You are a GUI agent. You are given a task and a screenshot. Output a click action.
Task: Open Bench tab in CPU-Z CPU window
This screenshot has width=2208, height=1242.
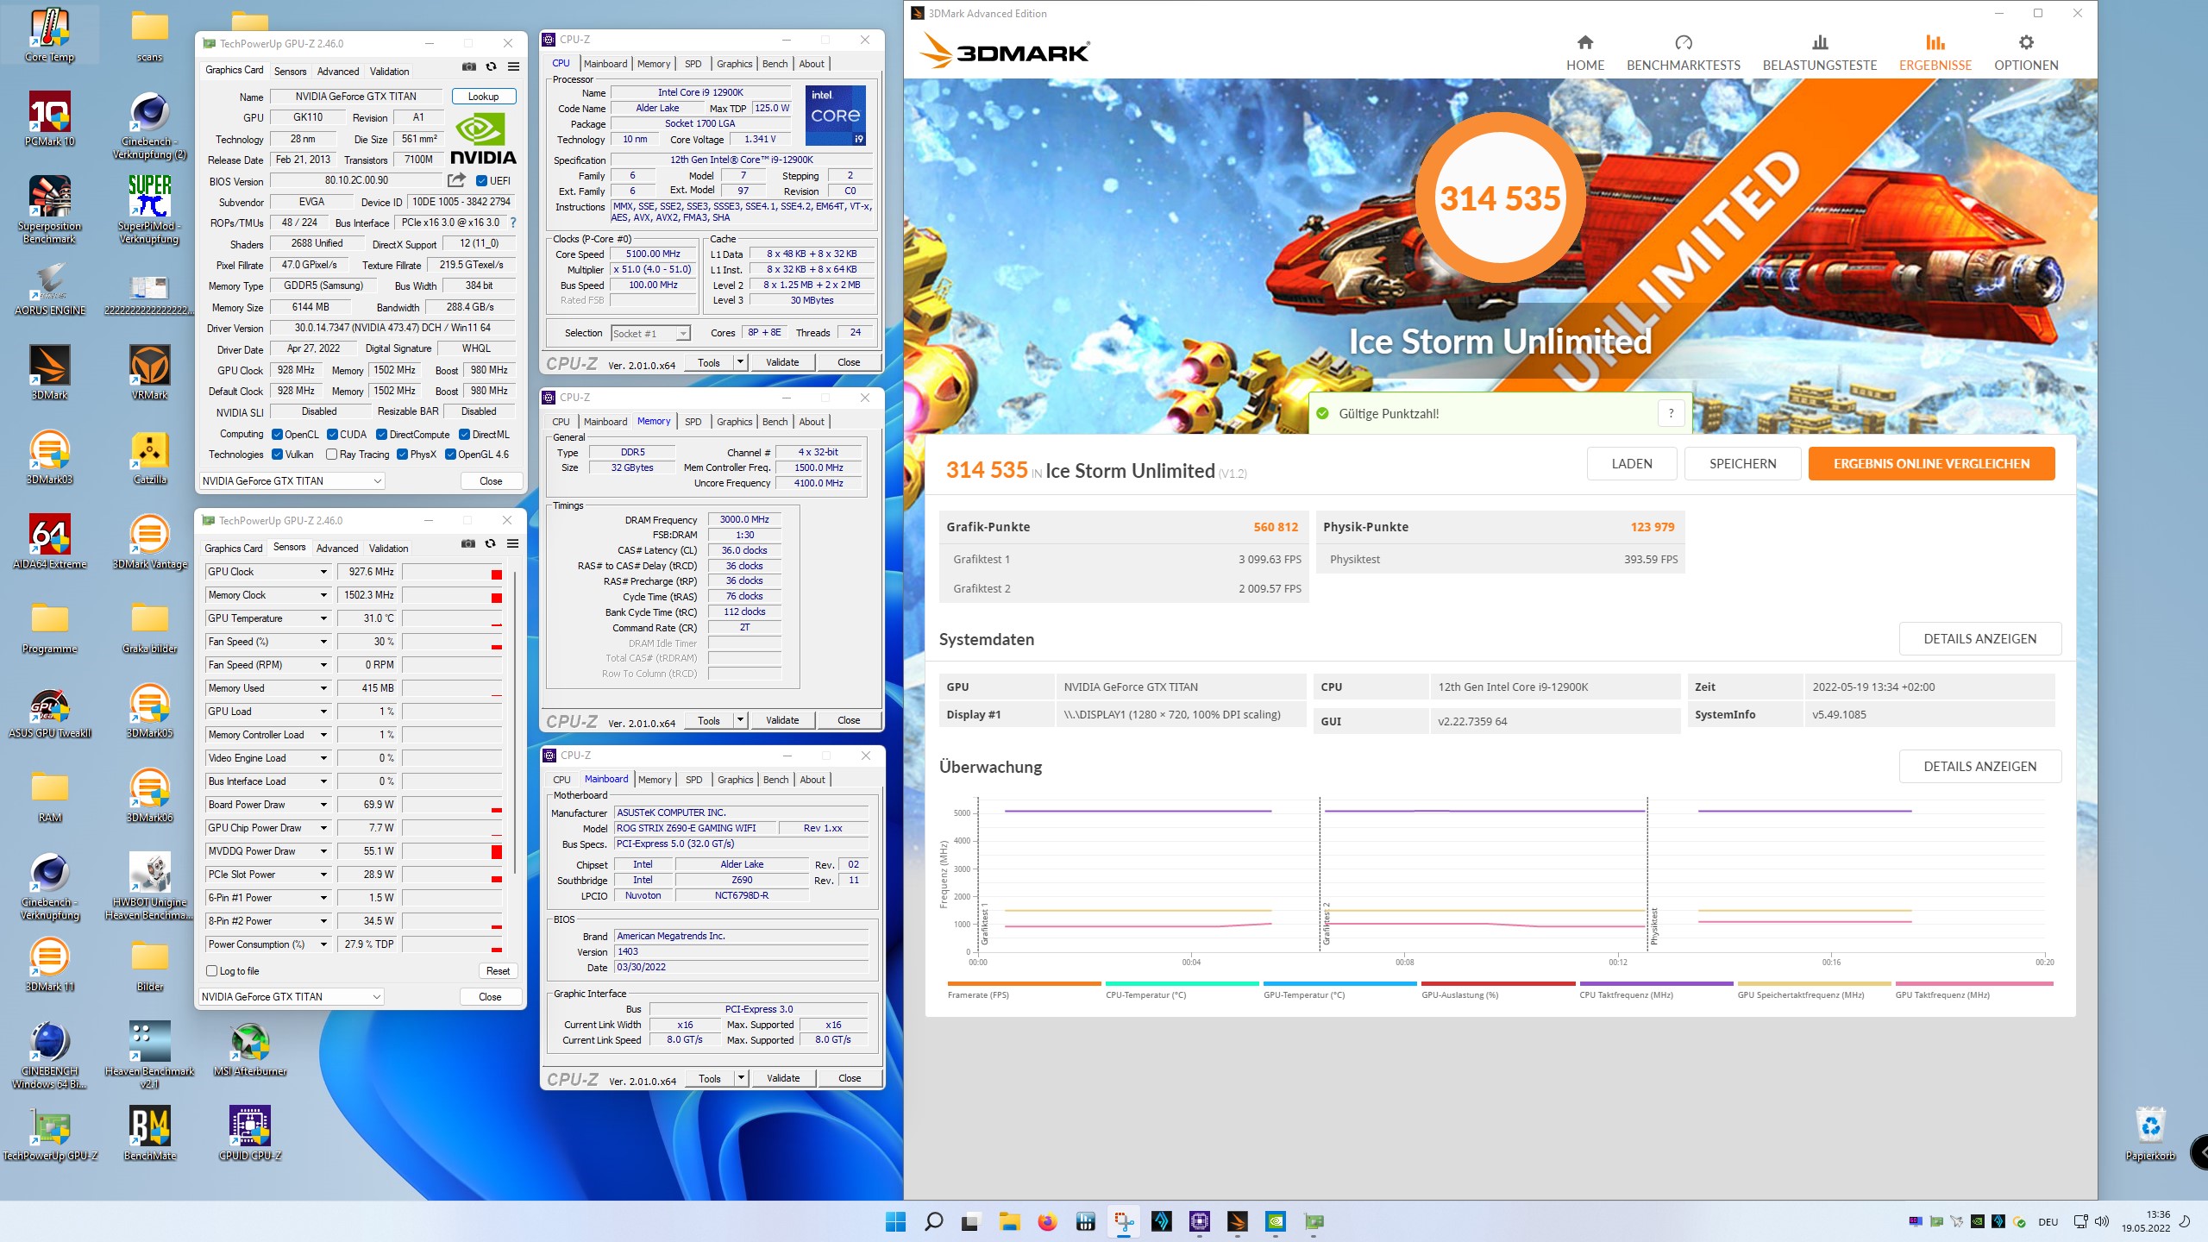(775, 64)
